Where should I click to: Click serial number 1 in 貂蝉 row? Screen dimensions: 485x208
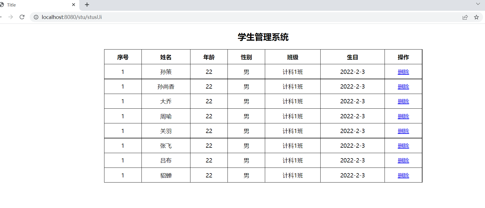pyautogui.click(x=123, y=175)
